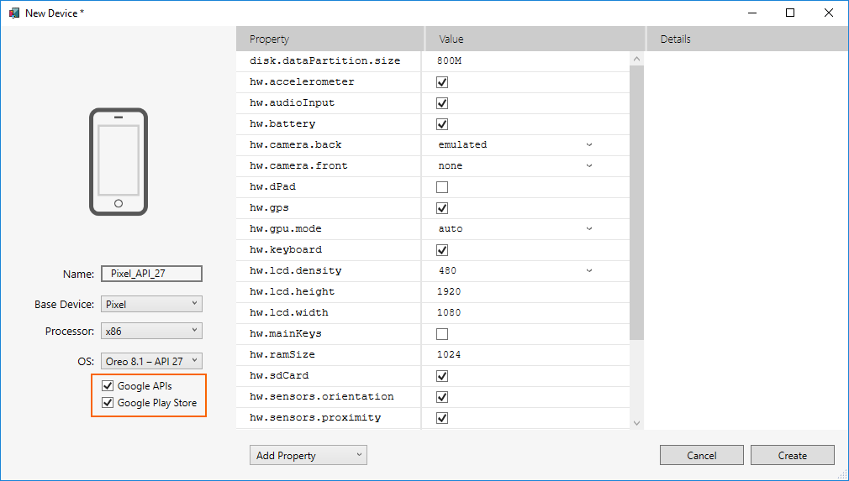
Task: Open the OS version dropdown
Action: pos(151,361)
